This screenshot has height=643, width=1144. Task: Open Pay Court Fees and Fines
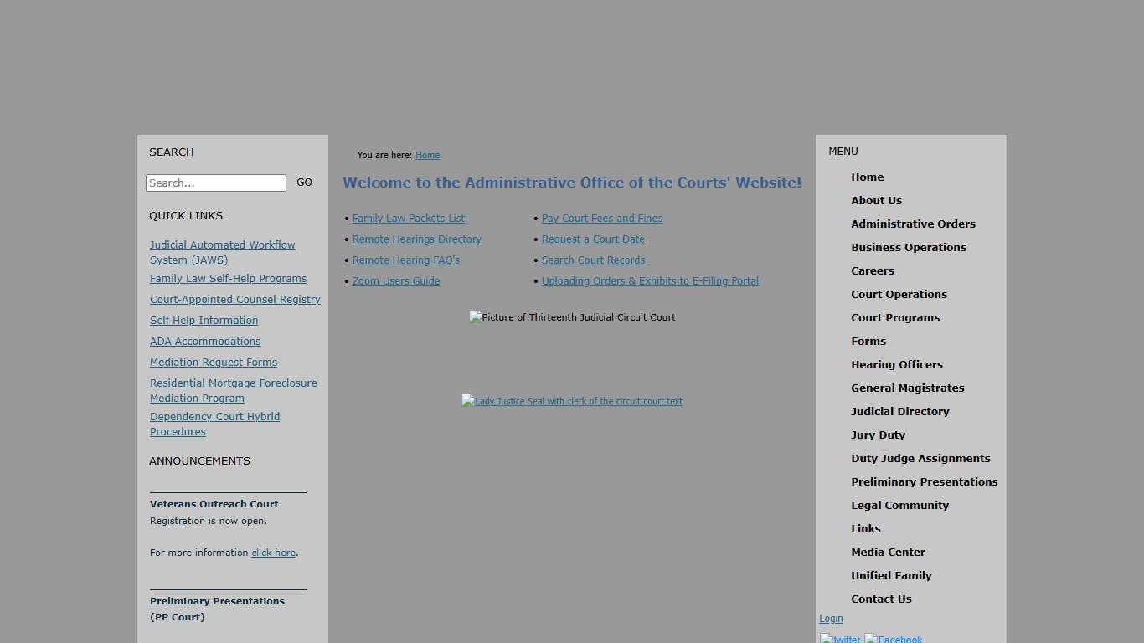(x=601, y=219)
